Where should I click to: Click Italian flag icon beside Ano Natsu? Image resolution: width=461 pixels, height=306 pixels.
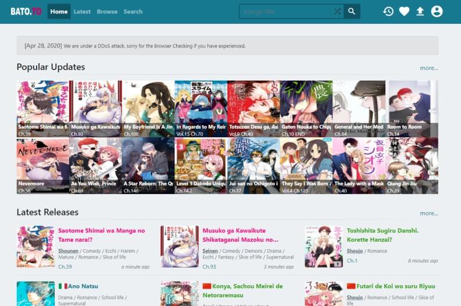[63, 286]
